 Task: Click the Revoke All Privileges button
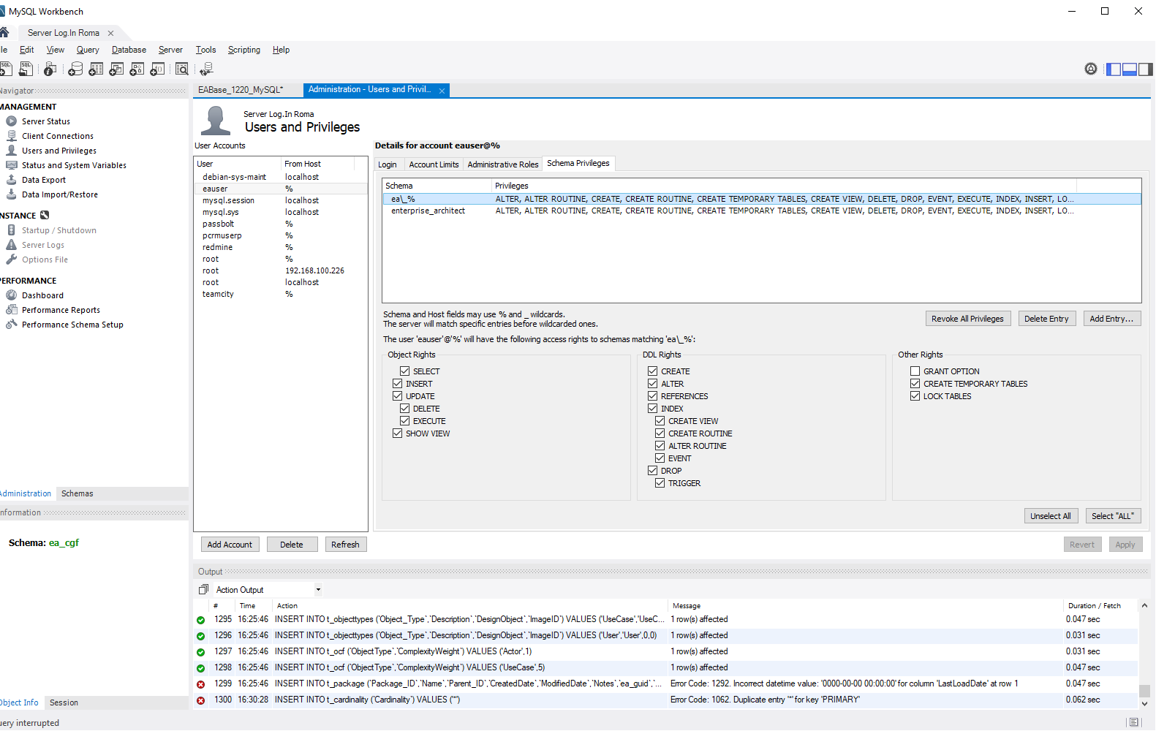pyautogui.click(x=968, y=319)
